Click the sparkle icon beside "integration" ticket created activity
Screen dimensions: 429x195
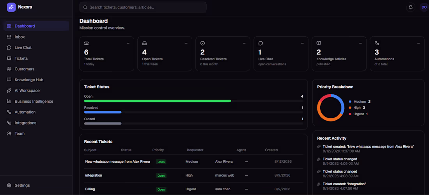[x=319, y=184]
